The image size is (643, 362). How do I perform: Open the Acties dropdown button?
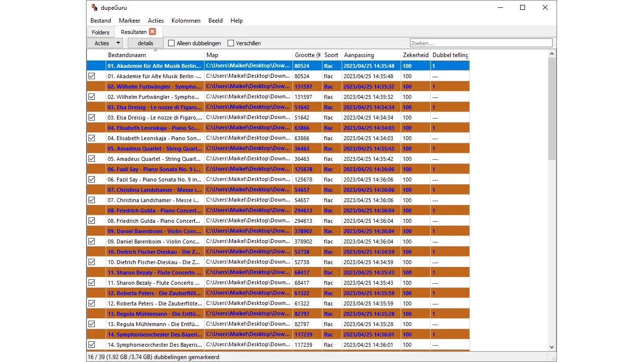tap(104, 43)
